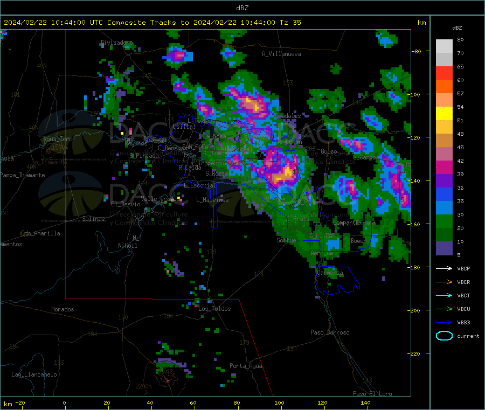
Task: Click the 'Divisadero' map label
Action: click(x=116, y=43)
